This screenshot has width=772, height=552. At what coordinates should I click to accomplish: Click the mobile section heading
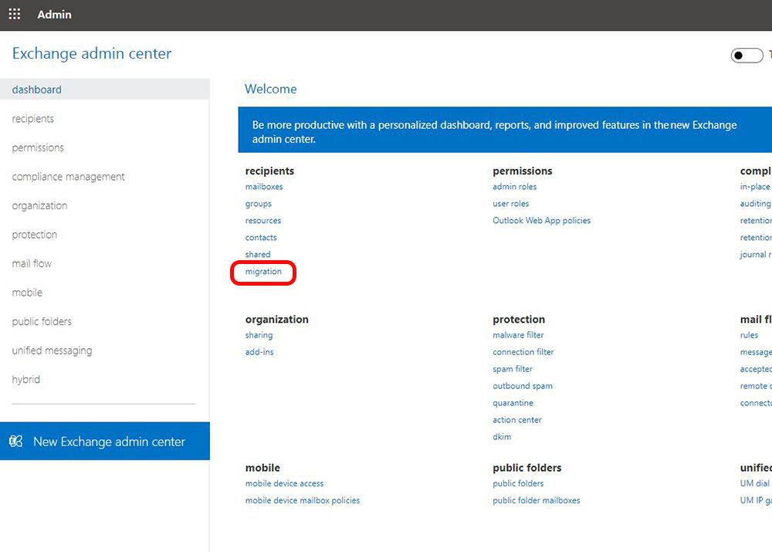[x=262, y=468]
